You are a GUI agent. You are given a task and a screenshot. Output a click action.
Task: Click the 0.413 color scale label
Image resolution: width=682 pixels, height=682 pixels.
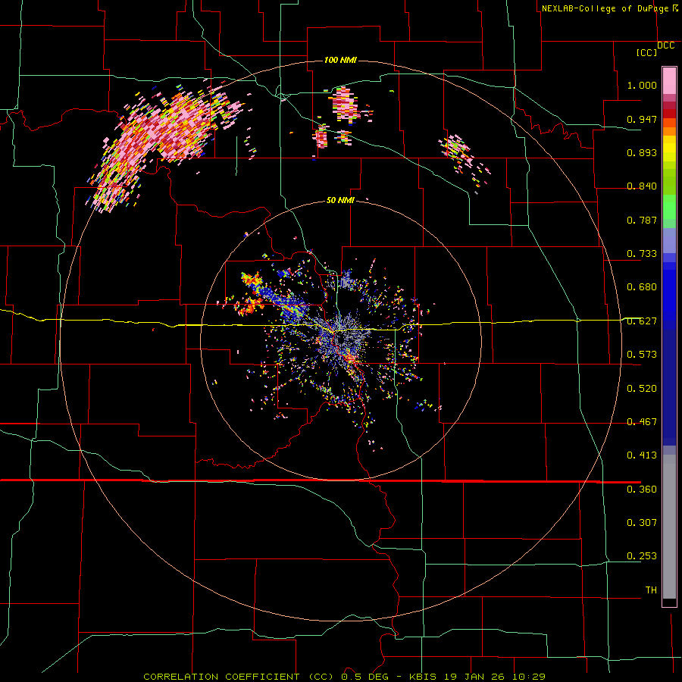[642, 455]
